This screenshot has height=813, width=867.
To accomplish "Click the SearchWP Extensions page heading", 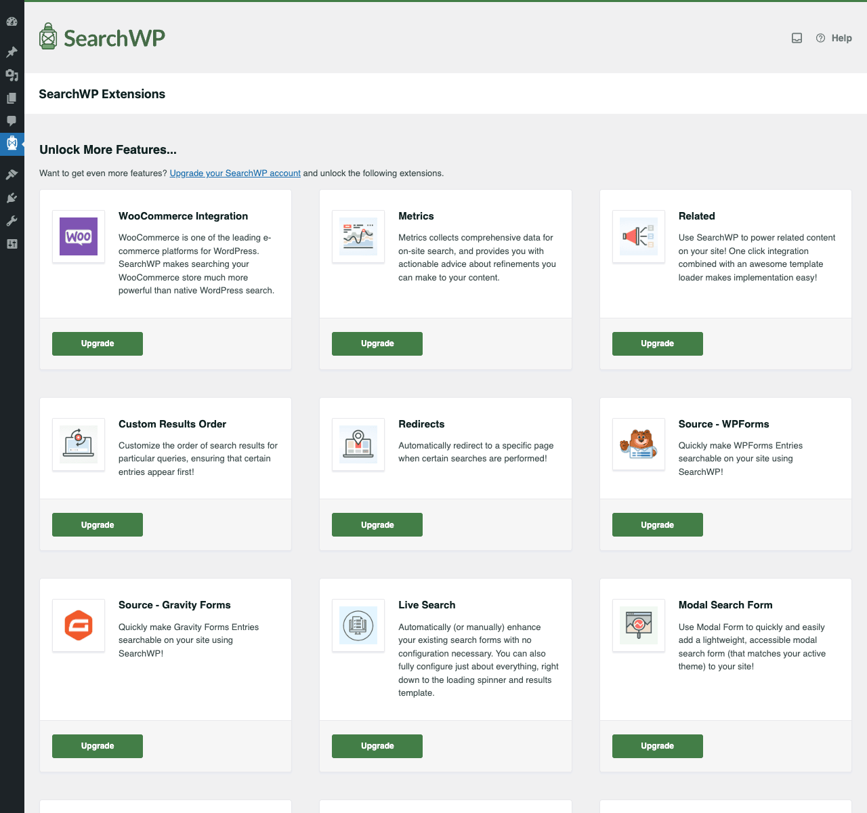I will tap(102, 94).
